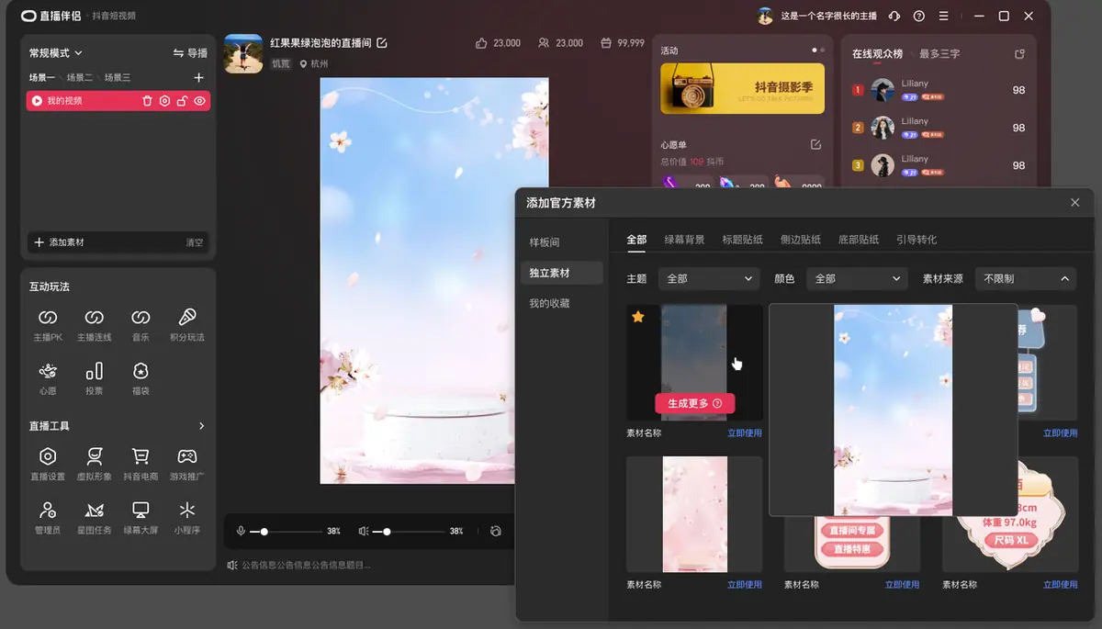Adjust microphone volume slider
This screenshot has height=629, width=1102.
click(x=285, y=531)
